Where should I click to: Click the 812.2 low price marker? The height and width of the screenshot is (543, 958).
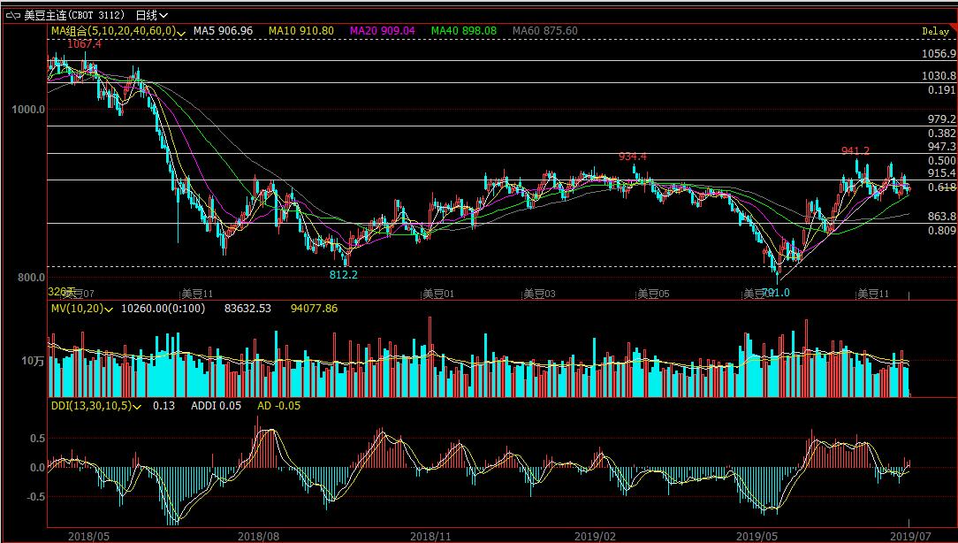tap(344, 275)
